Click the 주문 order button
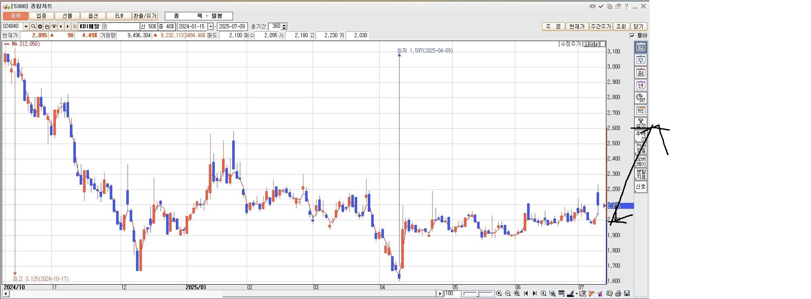The height and width of the screenshot is (299, 811). click(x=553, y=27)
